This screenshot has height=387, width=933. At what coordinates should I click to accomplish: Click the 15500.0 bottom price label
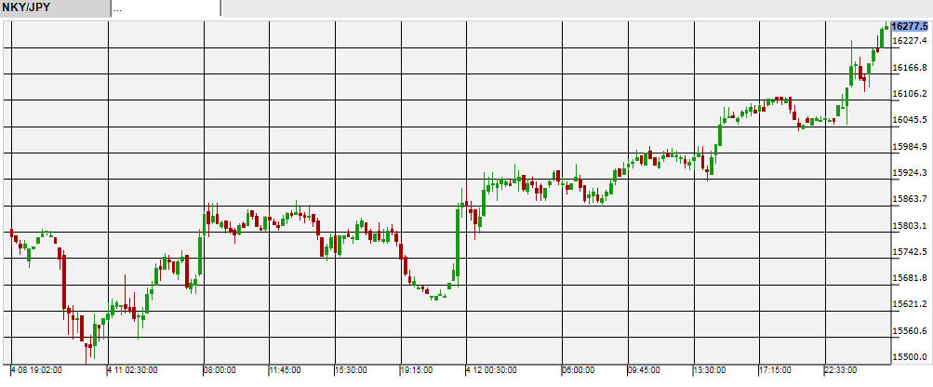click(912, 357)
